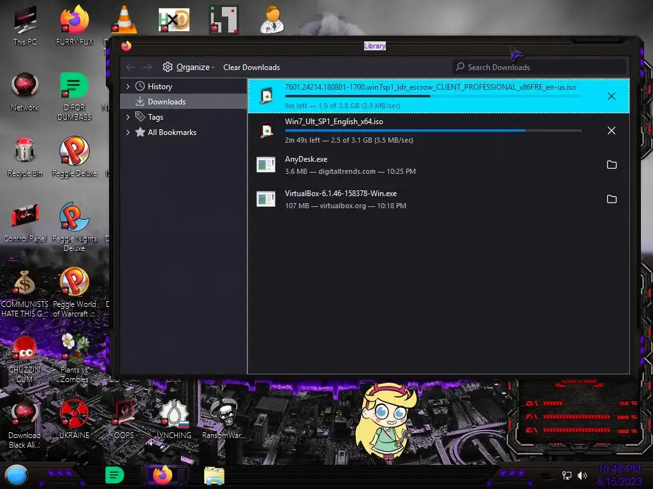Viewport: 653px width, 489px height.
Task: Open containing folder for AnyDesk.exe
Action: pyautogui.click(x=612, y=165)
